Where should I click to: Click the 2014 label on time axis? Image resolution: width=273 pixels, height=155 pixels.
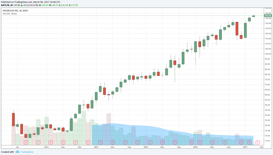(96, 147)
